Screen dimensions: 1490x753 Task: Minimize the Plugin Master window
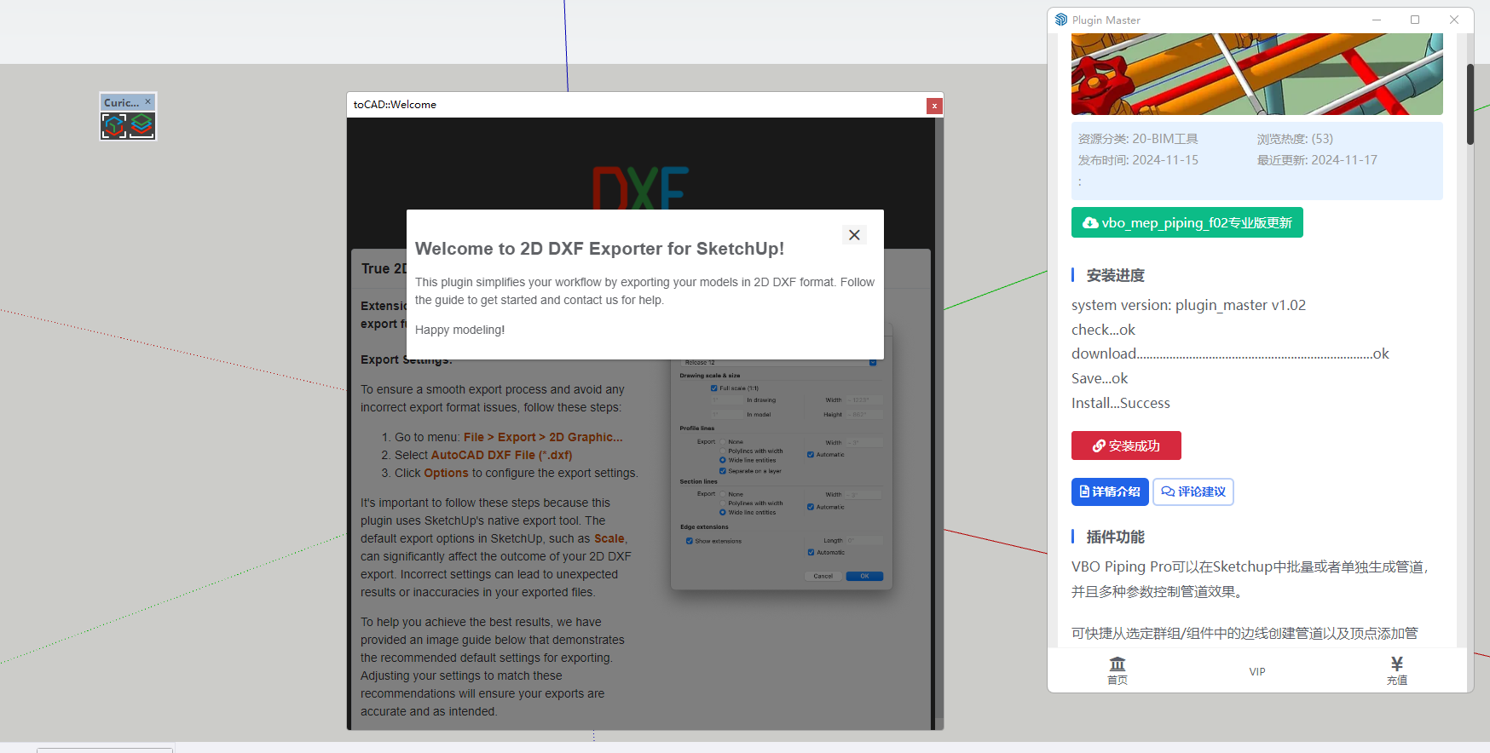coord(1376,20)
